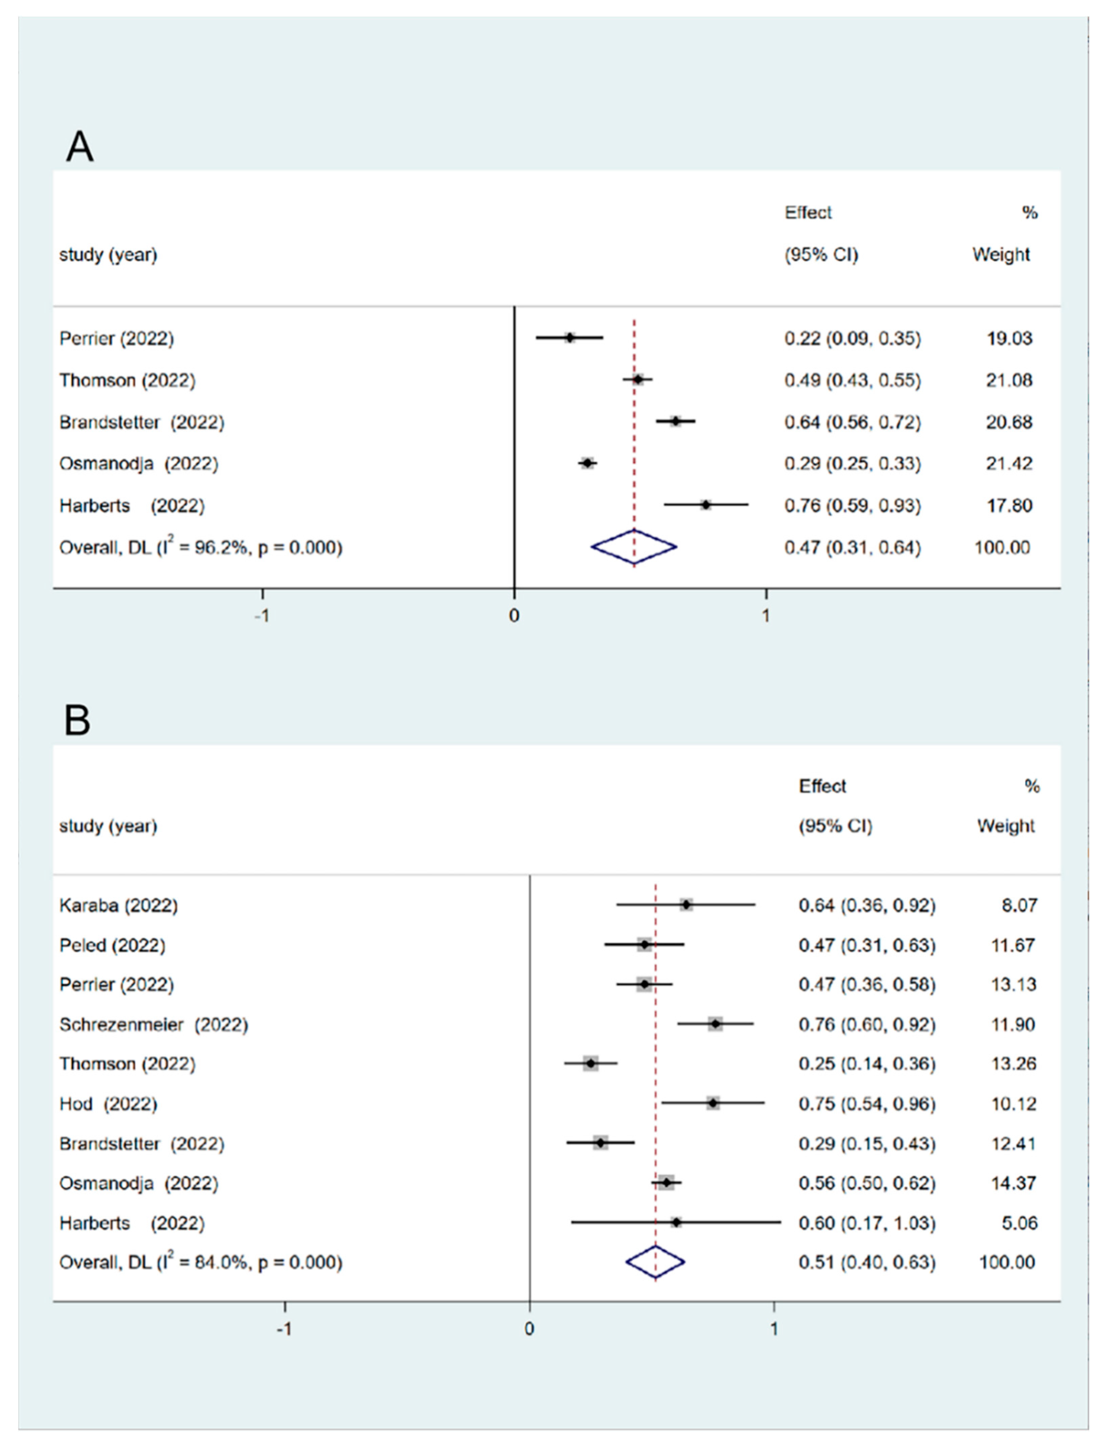Click the Karaba (2022) study name
Screen dimensions: 1109x1449
point(119,905)
